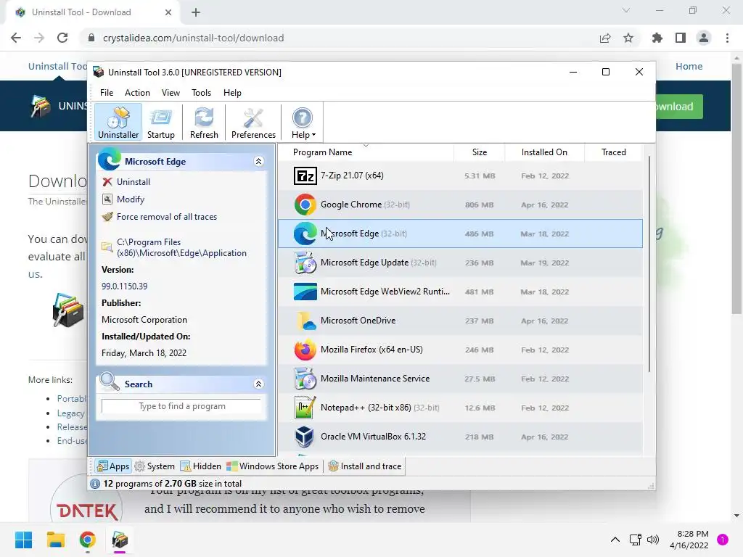Select the Microsoft OneDrive icon
This screenshot has height=557, width=743.
pos(305,321)
